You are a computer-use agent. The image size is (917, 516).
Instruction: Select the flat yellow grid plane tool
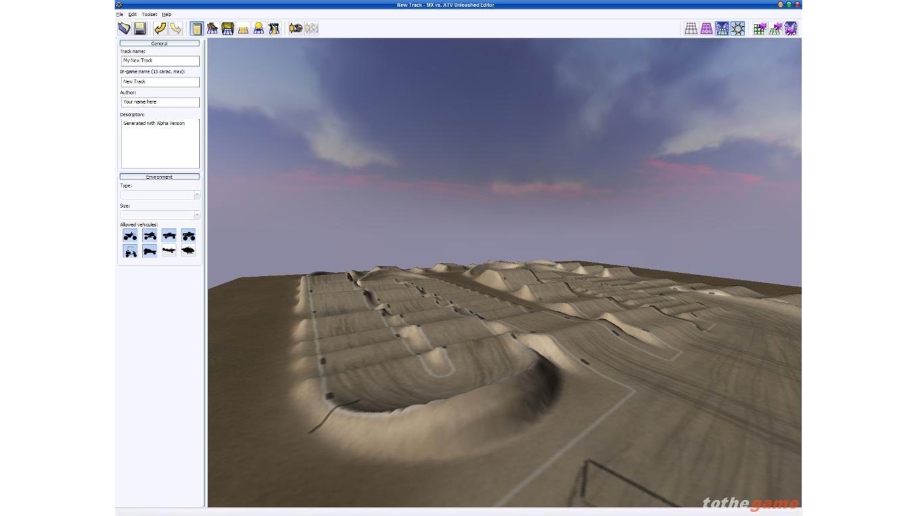tap(243, 29)
